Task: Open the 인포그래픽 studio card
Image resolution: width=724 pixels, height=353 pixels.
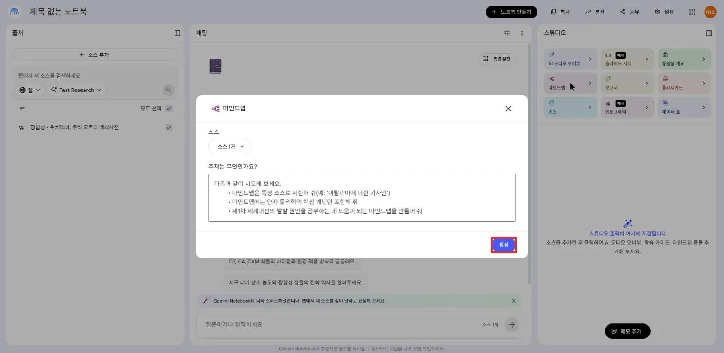Action: click(627, 107)
